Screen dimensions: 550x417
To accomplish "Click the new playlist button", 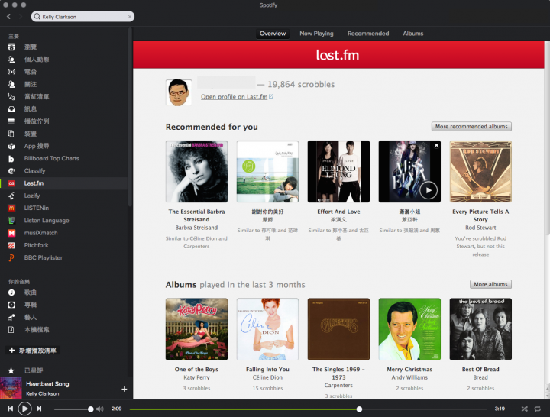I will click(33, 351).
